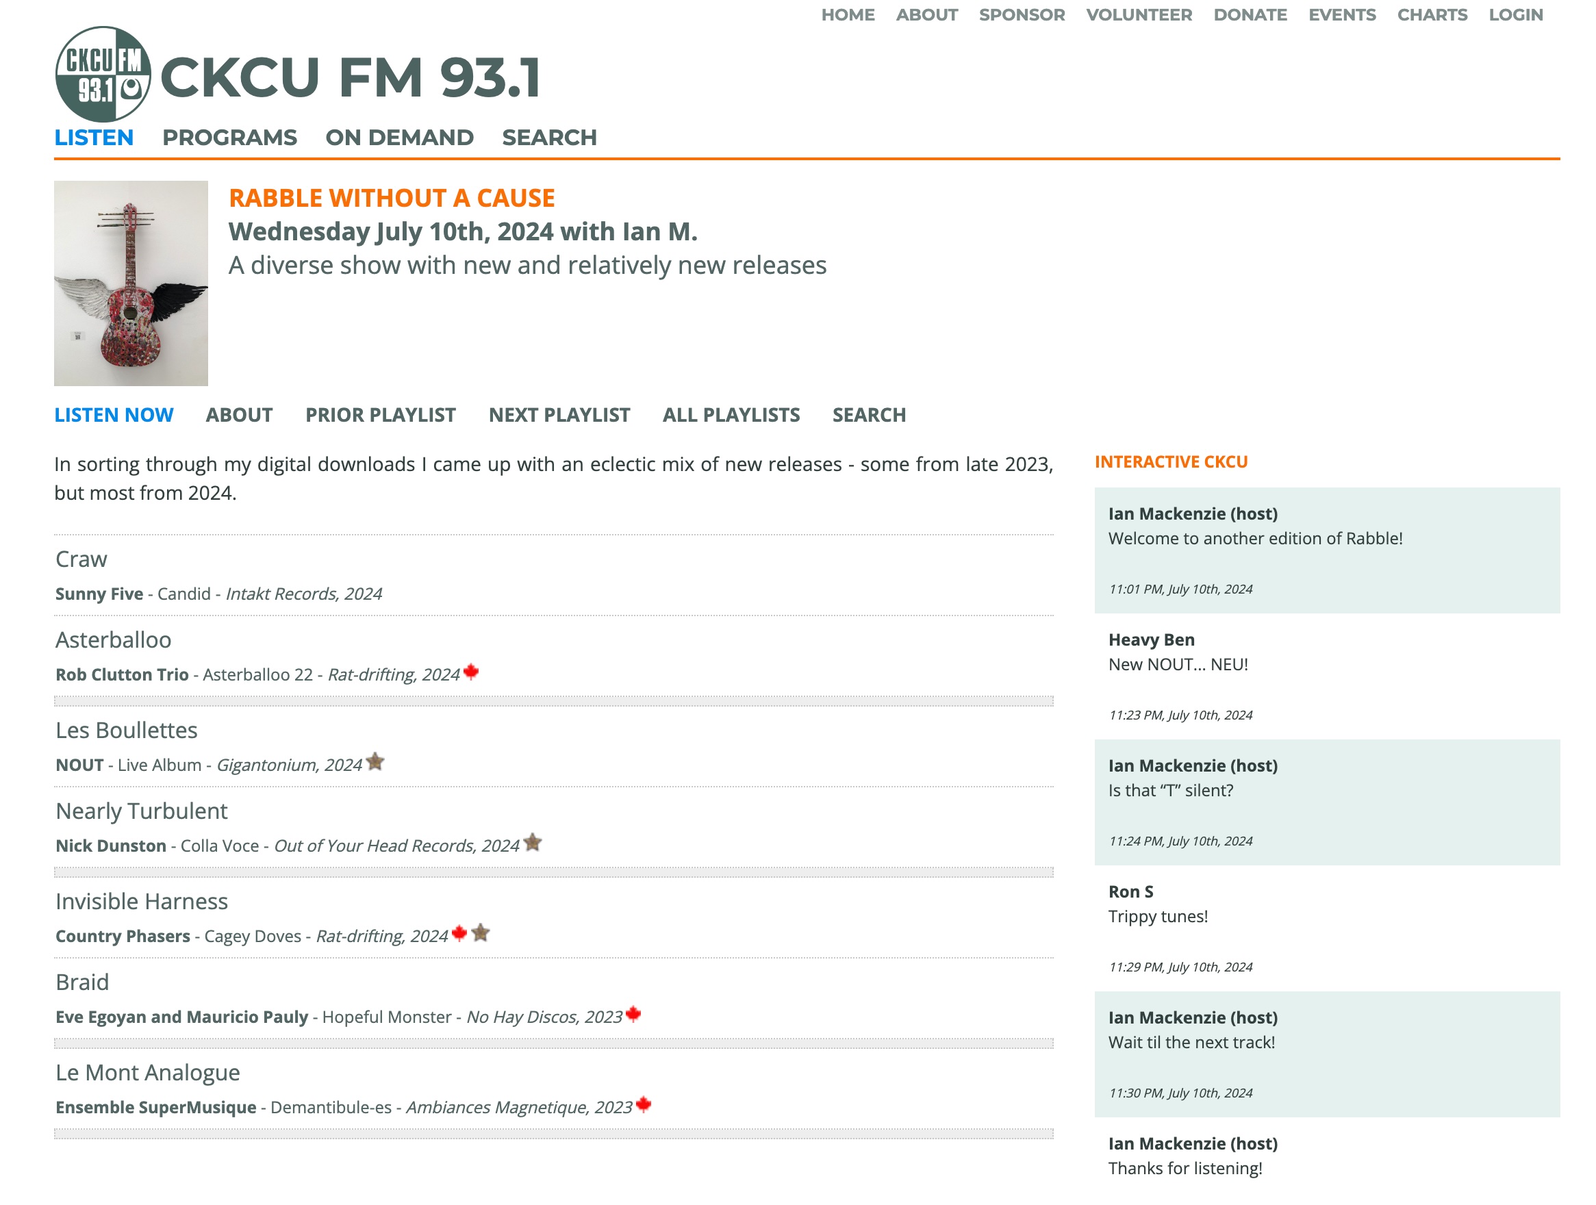Screen dimensions: 1596x1205
Task: Click the track title Le Mont Analogue
Action: 148,1072
